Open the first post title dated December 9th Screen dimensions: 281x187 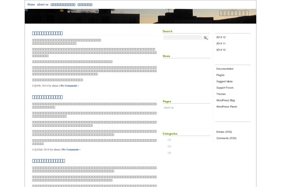click(47, 33)
